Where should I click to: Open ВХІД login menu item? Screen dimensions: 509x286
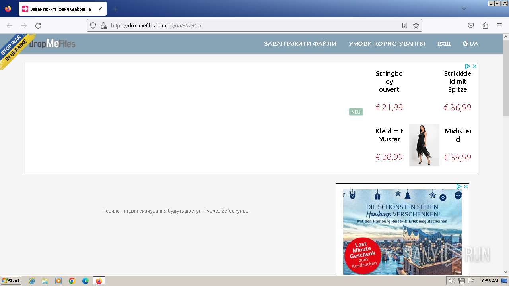tap(444, 44)
